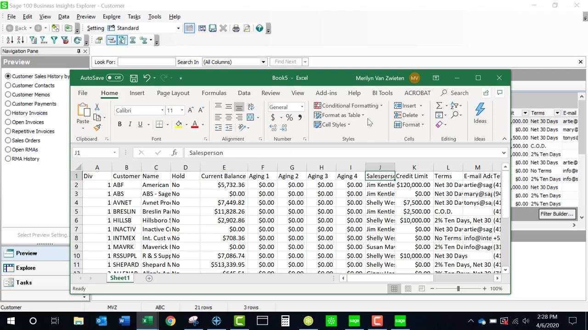Select the Format Painter brush icon
Viewport: 588px width, 330px height.
(97, 127)
